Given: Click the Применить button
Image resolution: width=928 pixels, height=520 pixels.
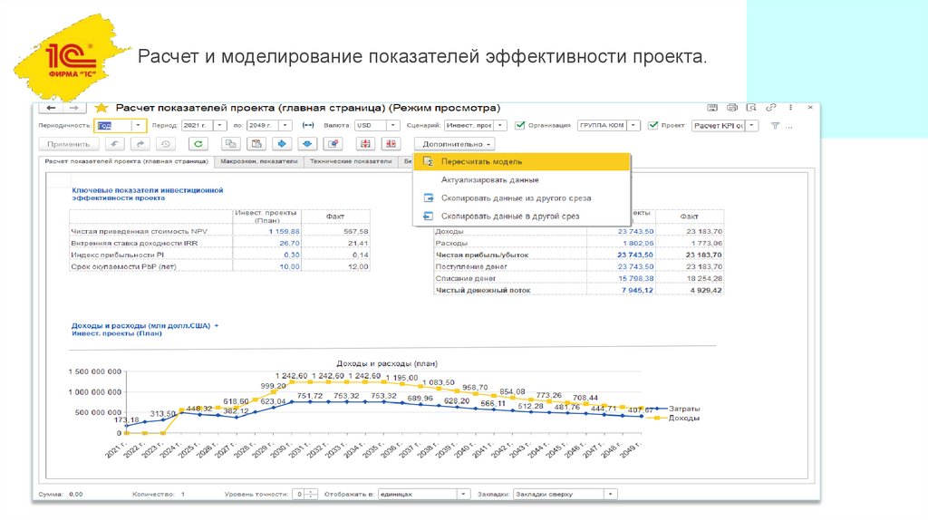Looking at the screenshot, I should pos(69,144).
